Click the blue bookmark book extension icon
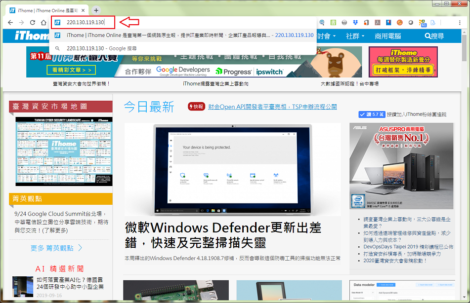 [x=388, y=23]
